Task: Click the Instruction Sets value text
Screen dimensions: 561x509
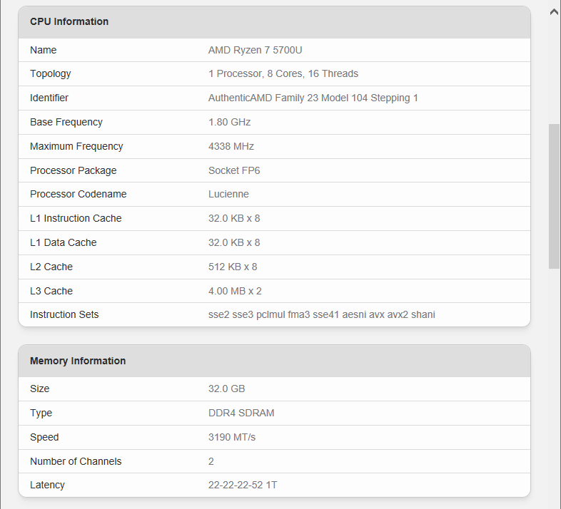Action: [321, 314]
